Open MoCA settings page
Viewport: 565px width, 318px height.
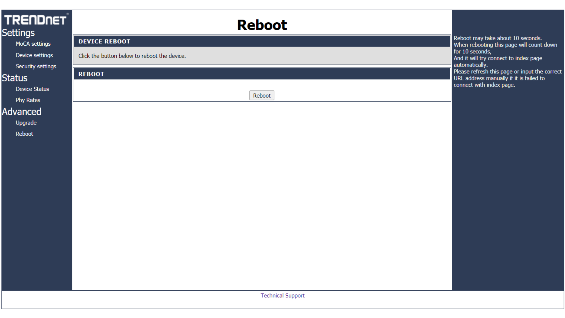[33, 44]
